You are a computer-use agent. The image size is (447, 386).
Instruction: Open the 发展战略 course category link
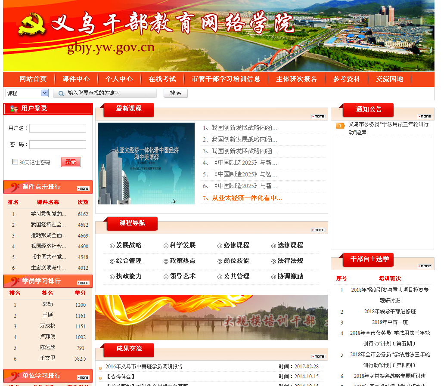(128, 245)
